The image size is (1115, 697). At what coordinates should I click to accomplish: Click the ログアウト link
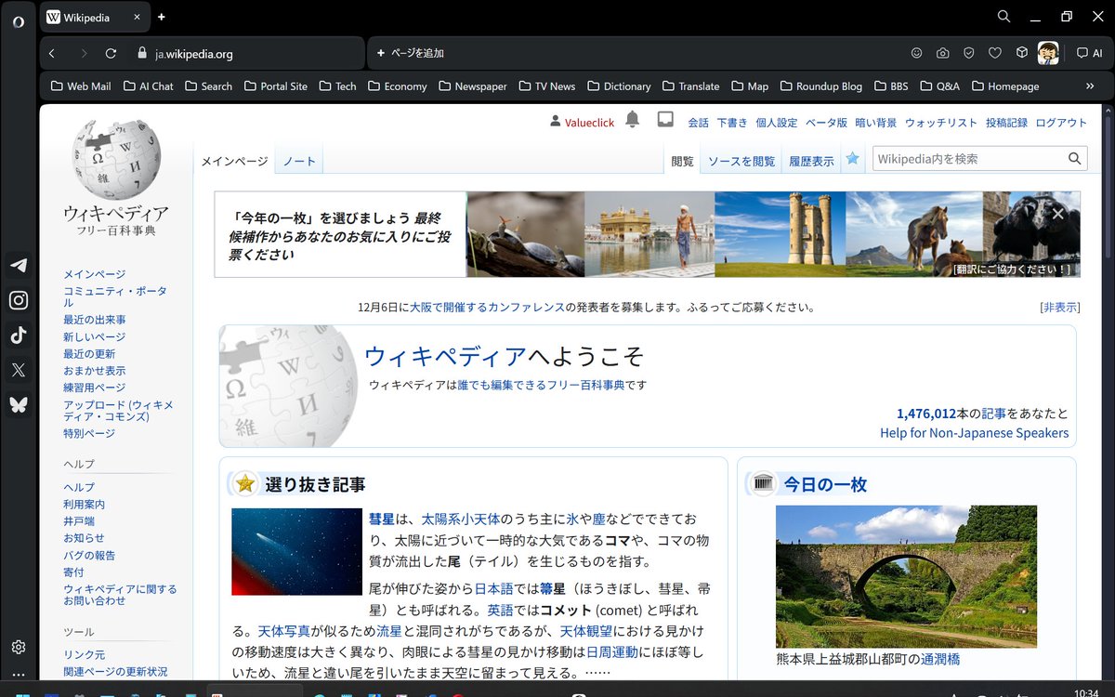point(1061,123)
